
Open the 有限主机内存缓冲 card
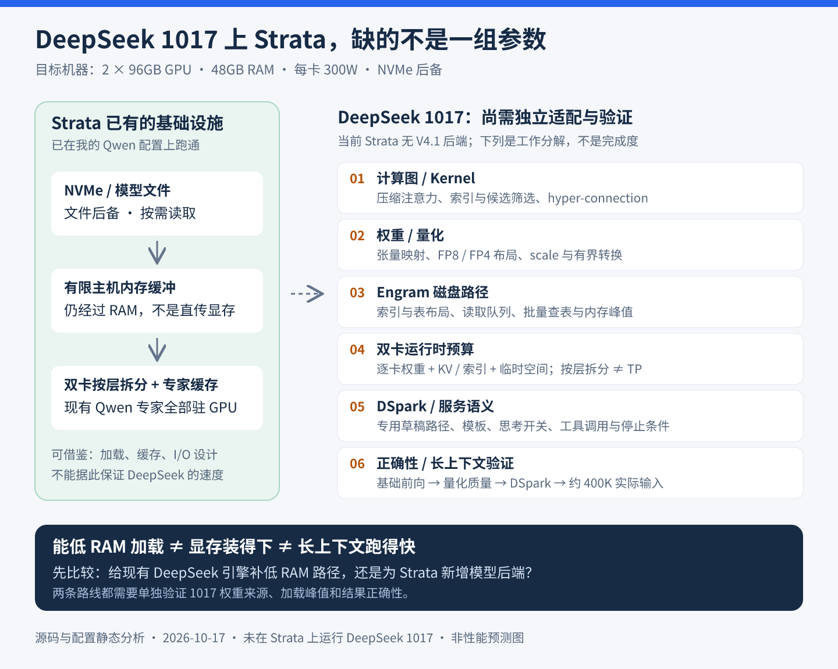coord(157,301)
